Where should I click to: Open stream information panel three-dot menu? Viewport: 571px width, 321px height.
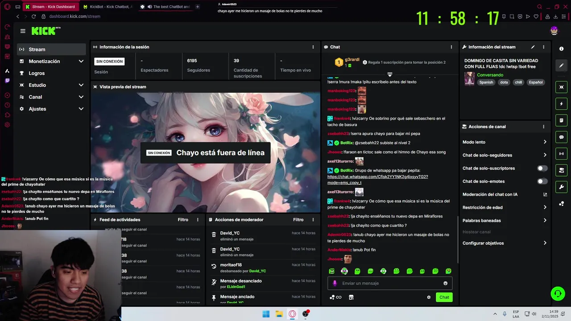[543, 47]
